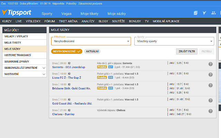
Task: Go to Moje tikety in top navigation
Action: (x=89, y=14)
